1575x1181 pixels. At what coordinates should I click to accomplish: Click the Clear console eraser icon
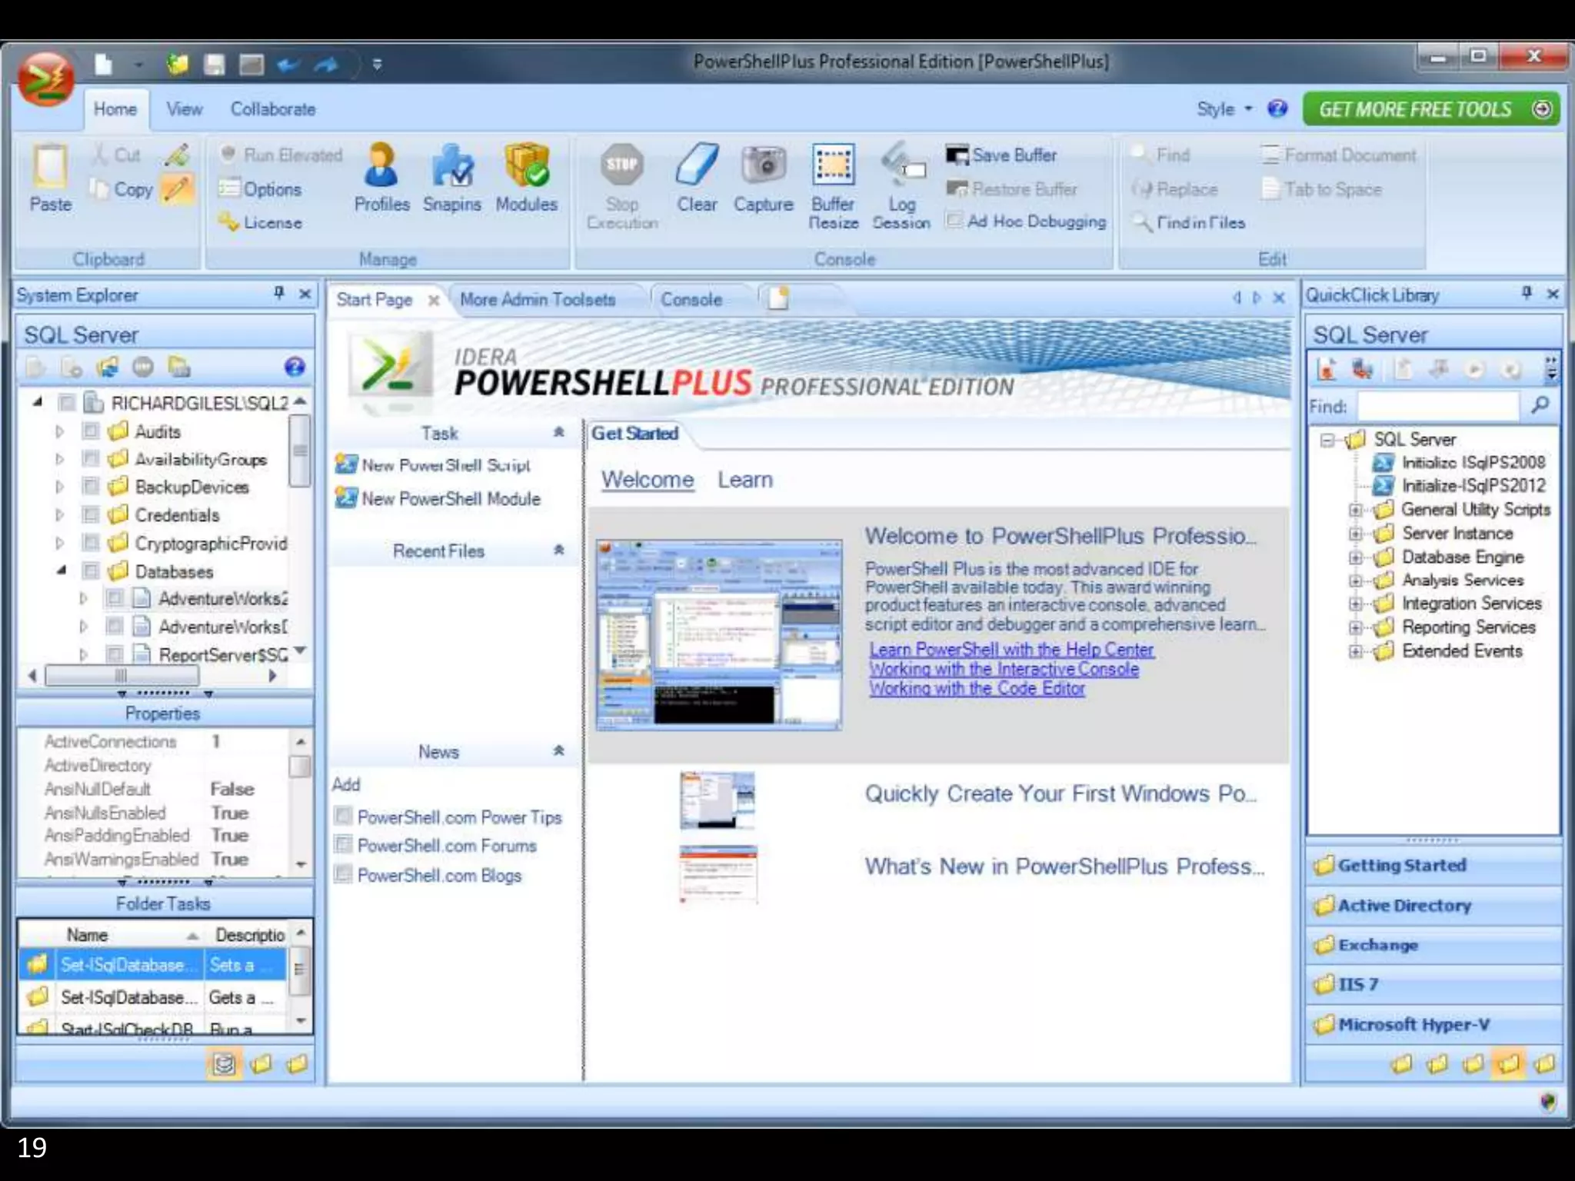(x=697, y=165)
